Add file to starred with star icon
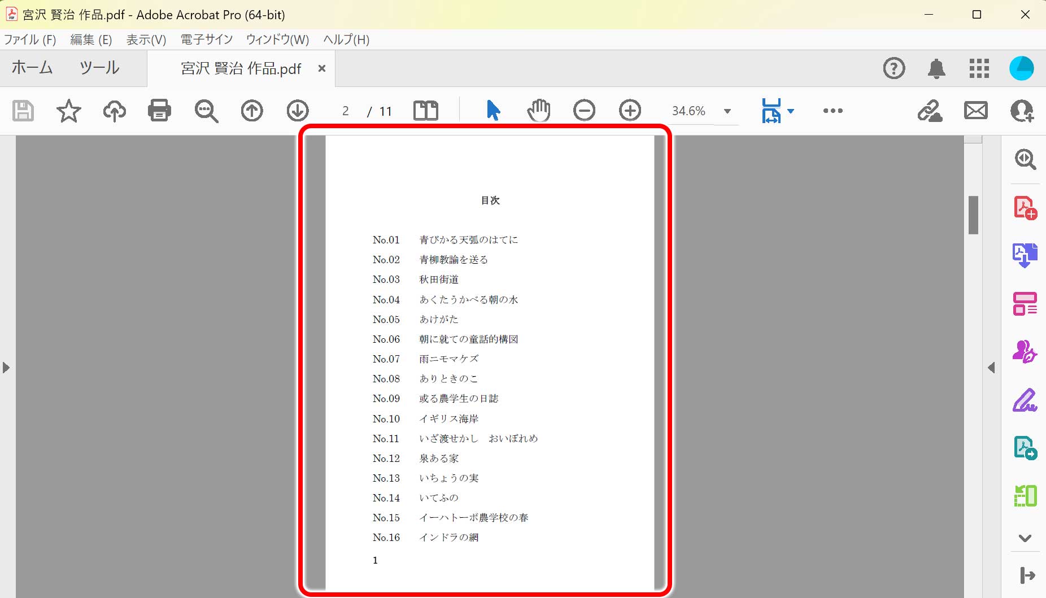This screenshot has height=598, width=1046. pos(69,111)
